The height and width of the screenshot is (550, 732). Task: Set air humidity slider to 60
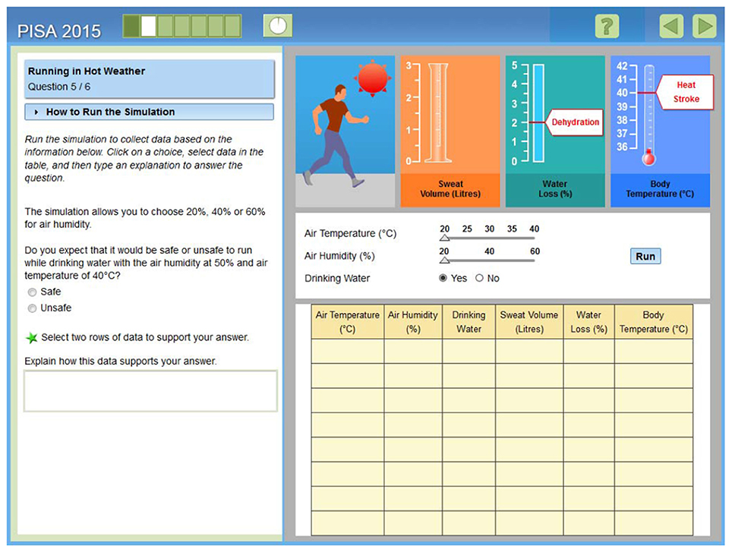(535, 261)
